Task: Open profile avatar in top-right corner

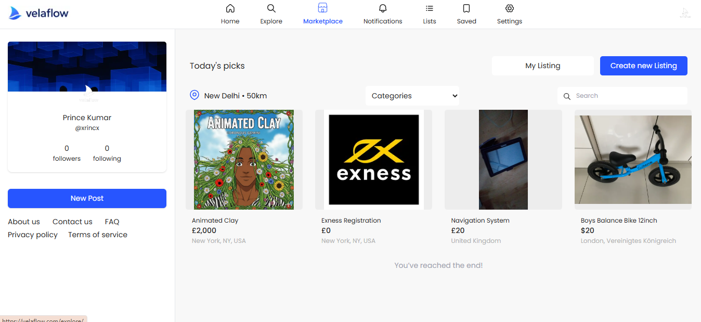Action: (685, 14)
